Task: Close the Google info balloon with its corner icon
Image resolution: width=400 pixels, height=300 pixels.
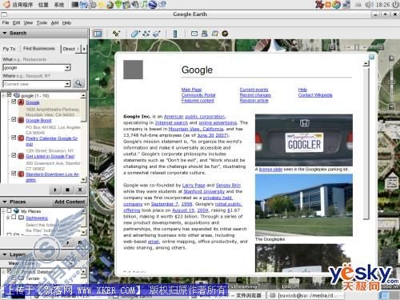Action: pyautogui.click(x=371, y=57)
